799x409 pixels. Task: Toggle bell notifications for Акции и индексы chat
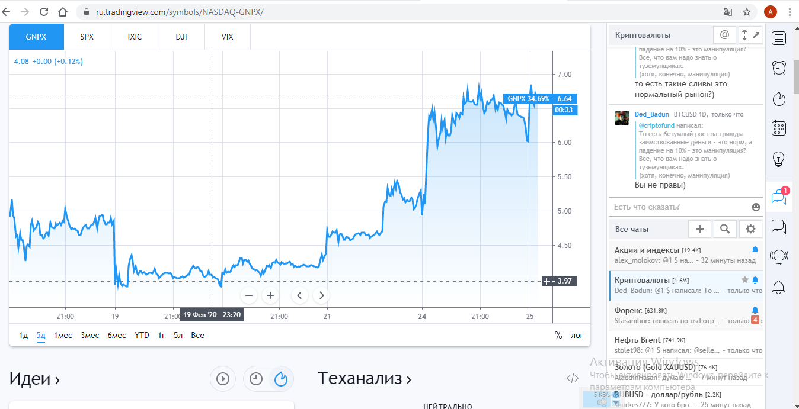(755, 250)
